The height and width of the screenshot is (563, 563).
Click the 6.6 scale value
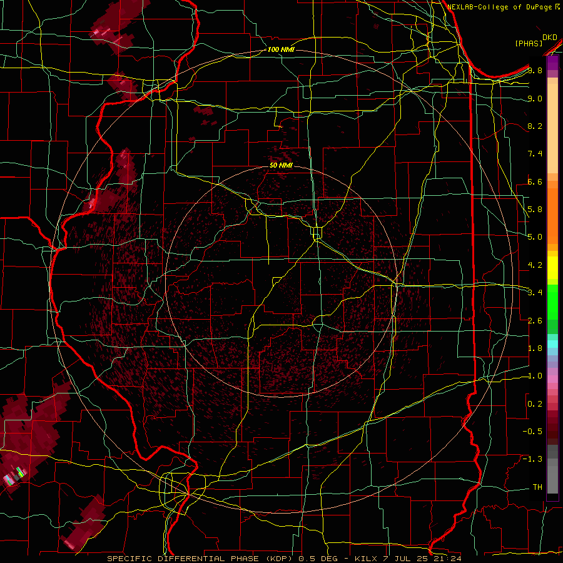(x=535, y=181)
